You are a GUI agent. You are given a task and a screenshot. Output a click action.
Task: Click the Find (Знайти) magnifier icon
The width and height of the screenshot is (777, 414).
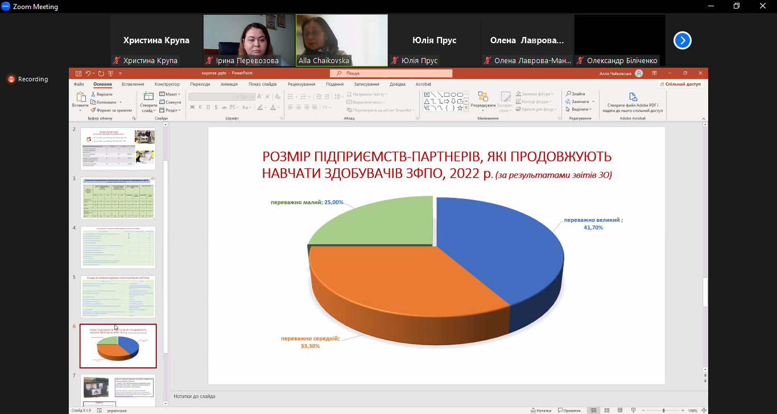569,94
